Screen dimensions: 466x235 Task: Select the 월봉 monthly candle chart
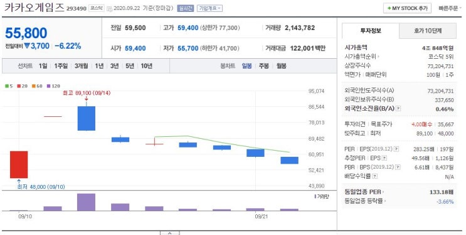(x=281, y=66)
